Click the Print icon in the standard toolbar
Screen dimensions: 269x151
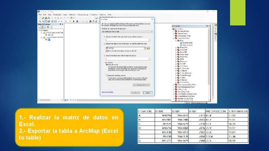point(49,18)
